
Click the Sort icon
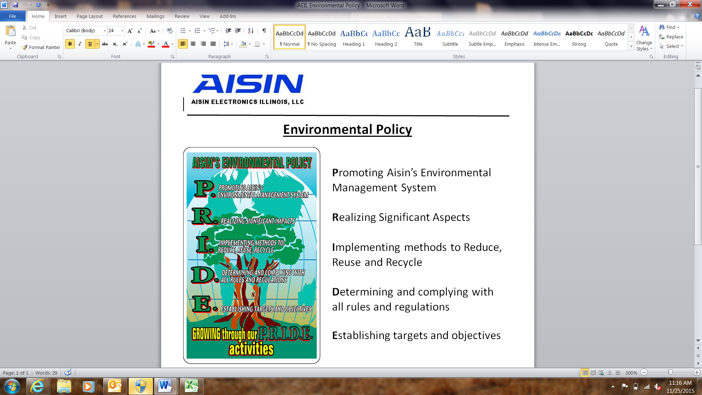[x=251, y=31]
